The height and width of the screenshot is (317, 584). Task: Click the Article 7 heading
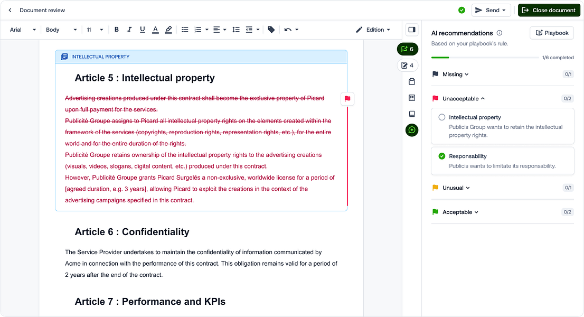[x=150, y=301]
